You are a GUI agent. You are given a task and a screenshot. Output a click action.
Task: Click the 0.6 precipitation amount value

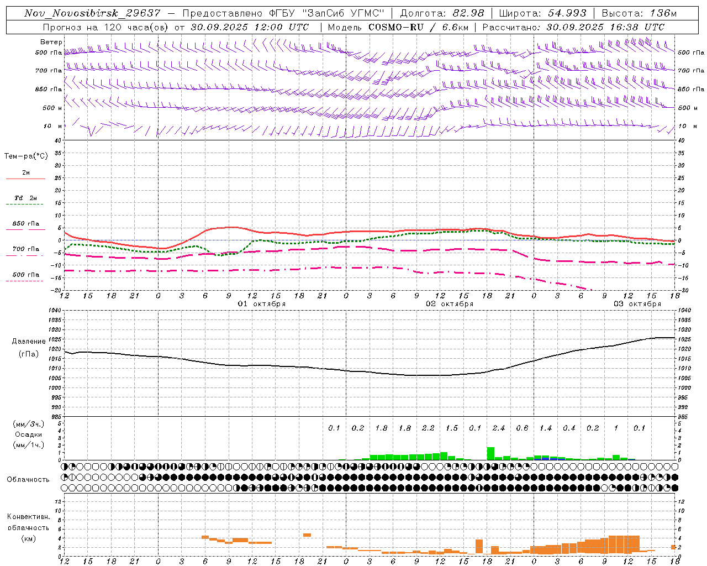click(522, 428)
